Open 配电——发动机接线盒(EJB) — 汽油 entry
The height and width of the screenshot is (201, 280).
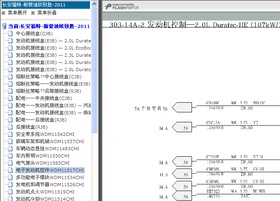point(53,105)
